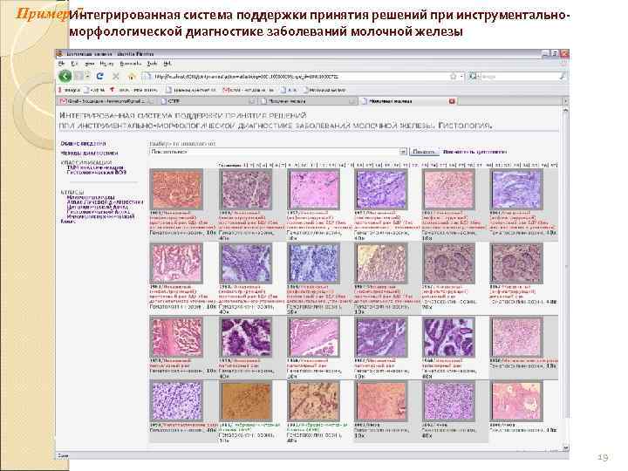Open the fifth thumbnail in the second row

(449, 263)
